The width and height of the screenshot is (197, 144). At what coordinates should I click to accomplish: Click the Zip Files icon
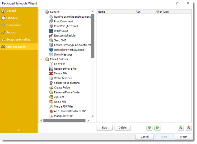[x=51, y=97]
